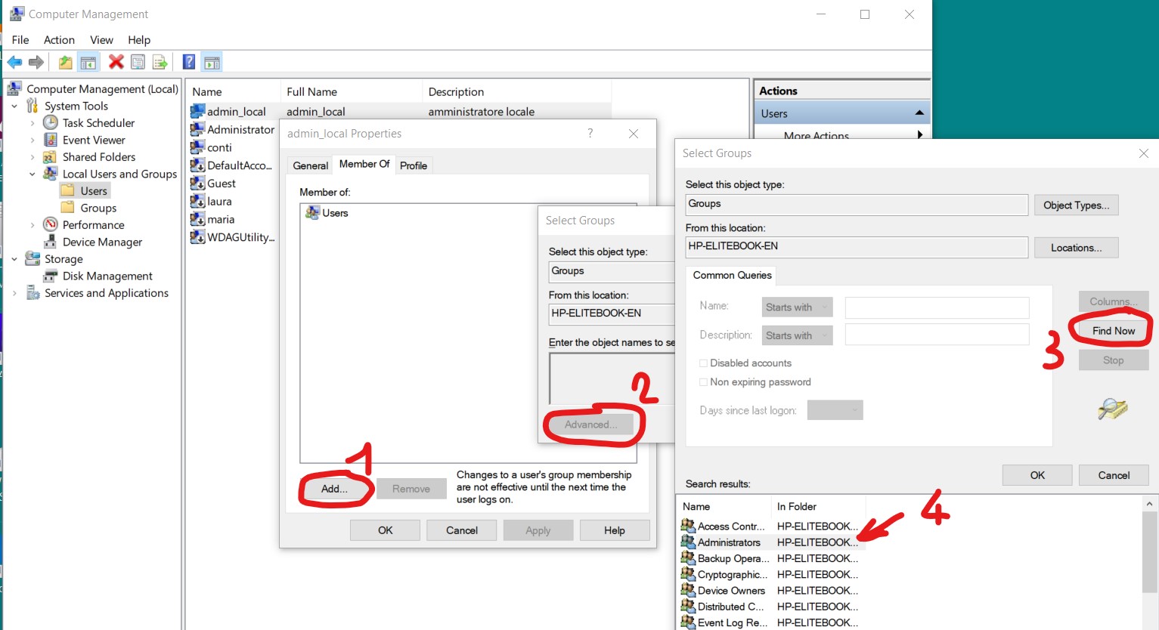This screenshot has width=1159, height=630.
Task: Collapse the Local Users and Groups node
Action: tap(33, 174)
